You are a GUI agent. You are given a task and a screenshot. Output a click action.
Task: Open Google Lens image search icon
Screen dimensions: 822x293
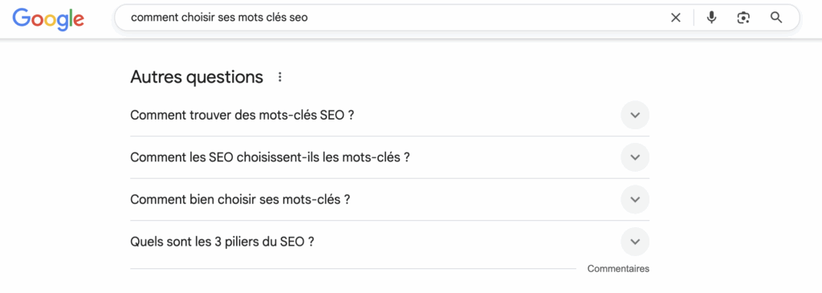tap(743, 18)
